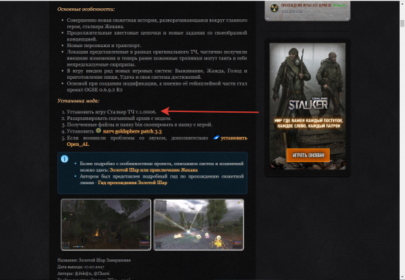Click the round icon before goldsphere patch link
The width and height of the screenshot is (405, 280).
98,131
